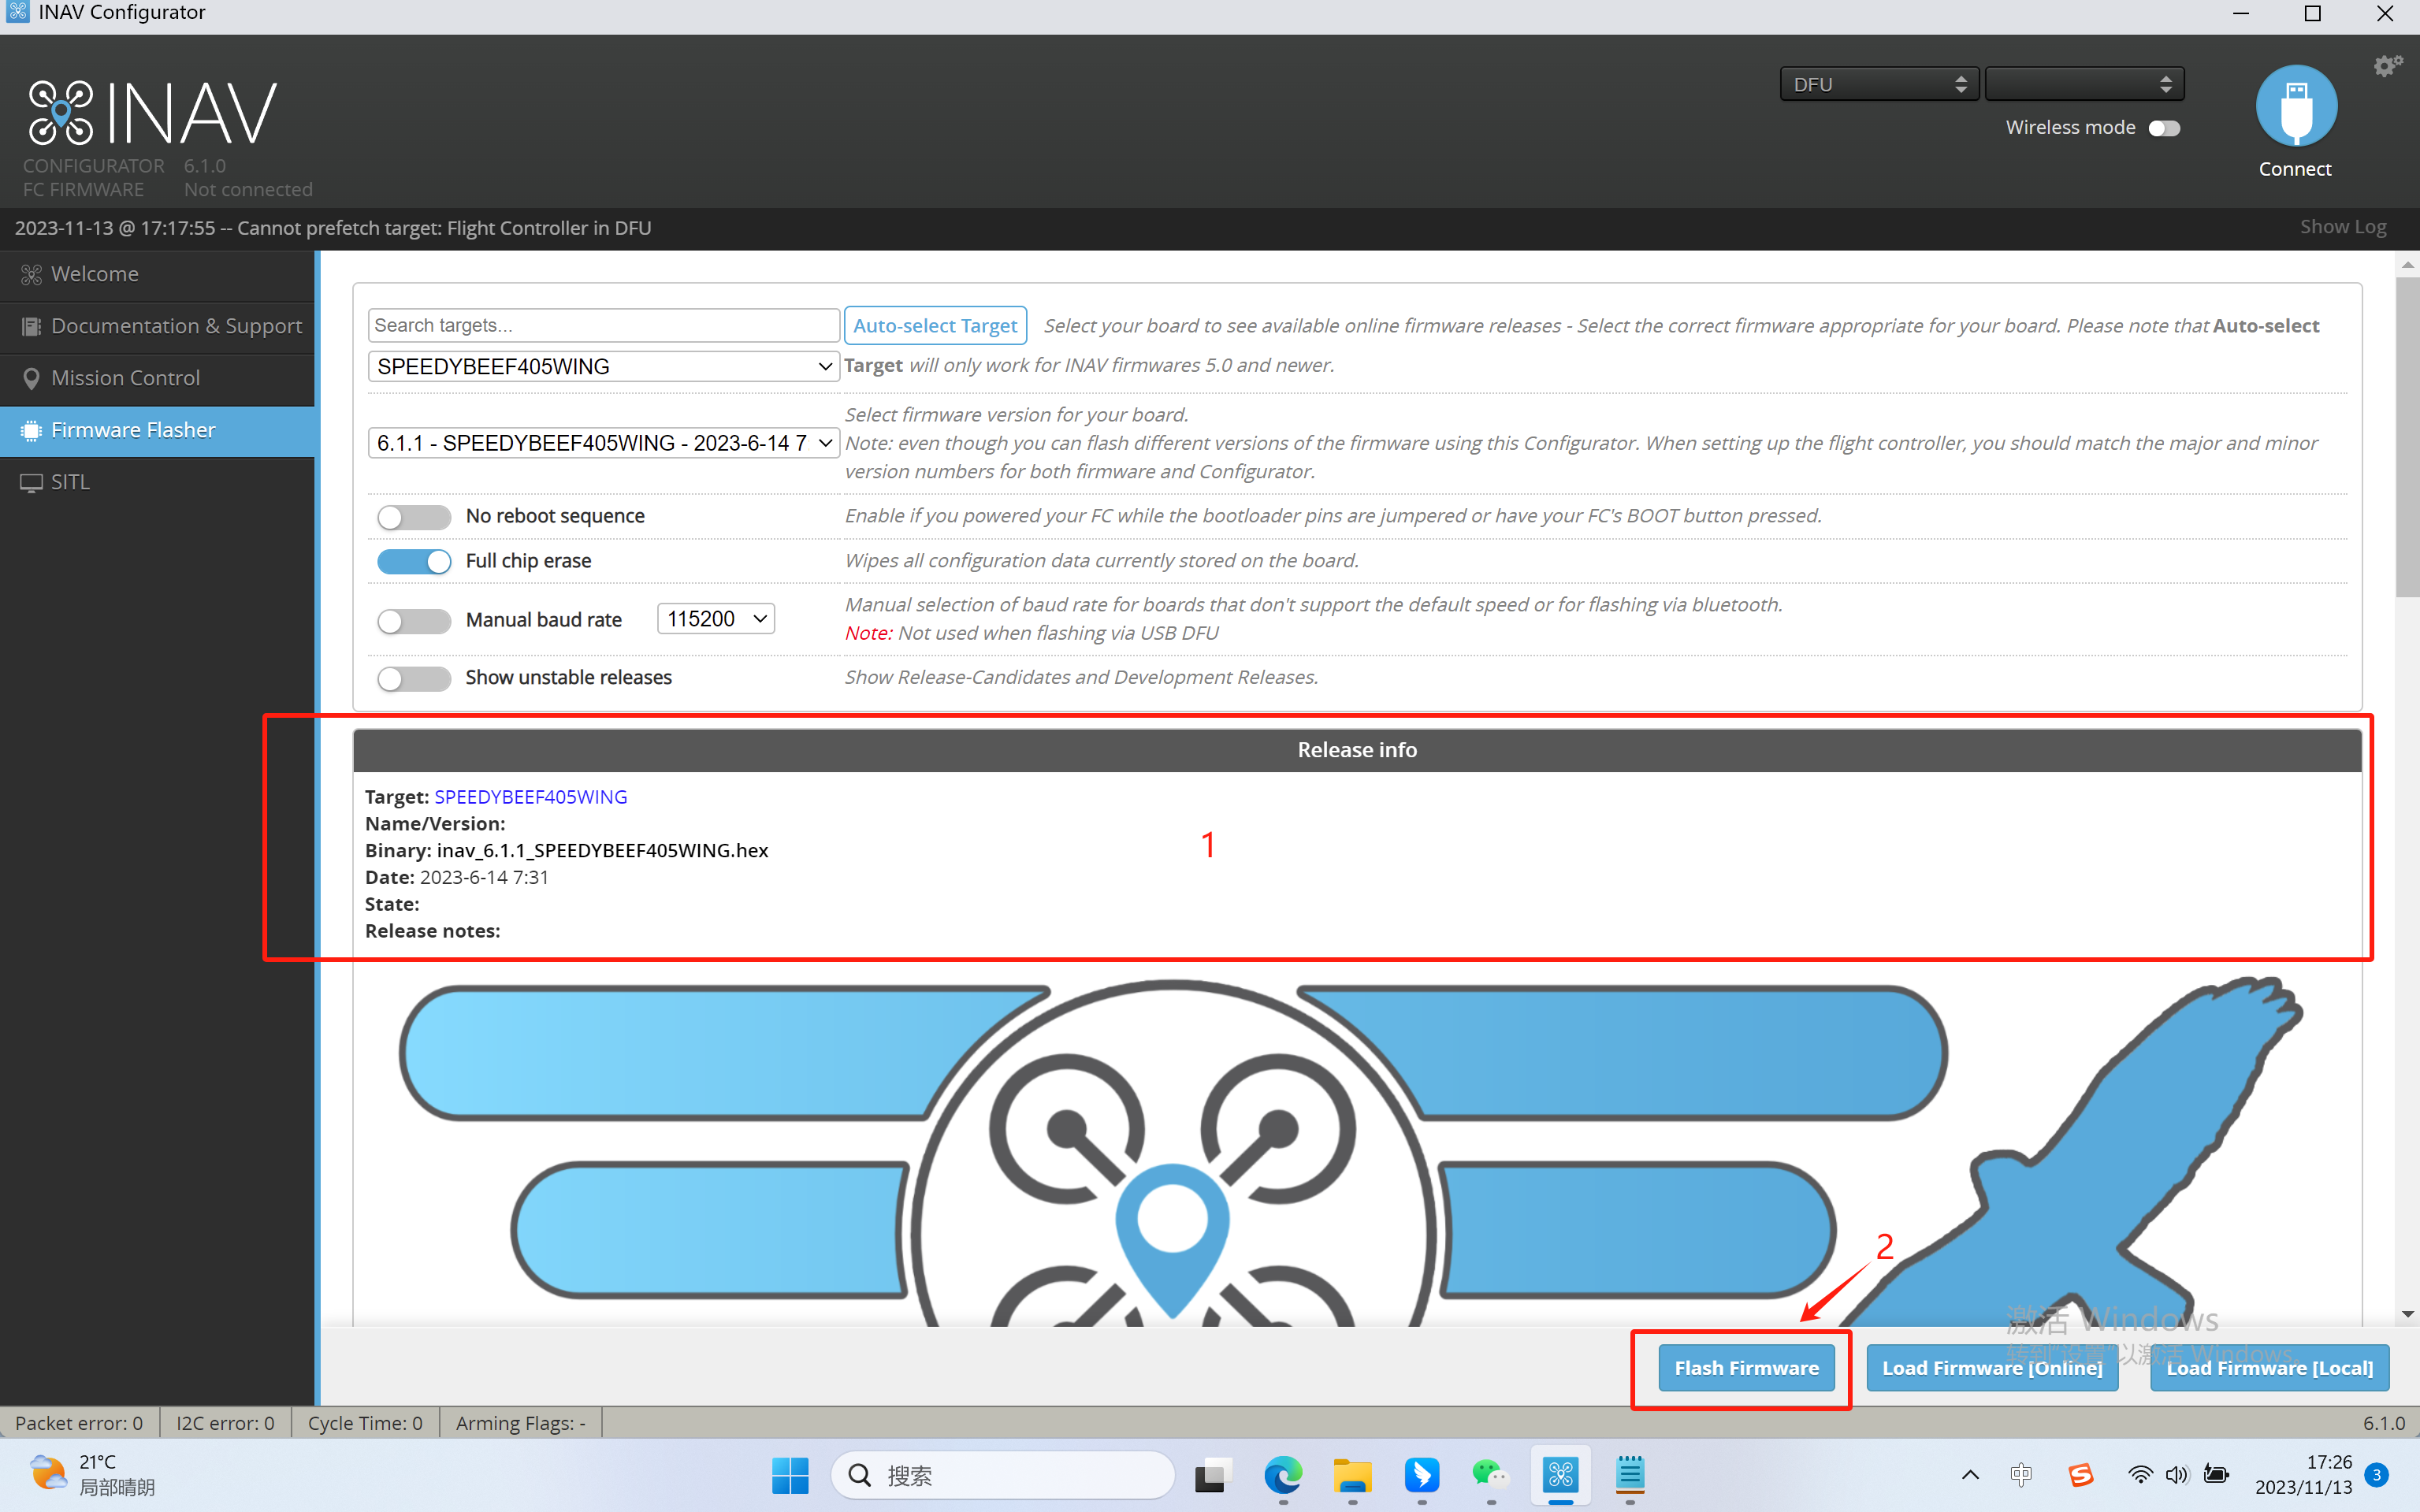Click Flash Firmware button
2420x1512 pixels.
pyautogui.click(x=1746, y=1368)
